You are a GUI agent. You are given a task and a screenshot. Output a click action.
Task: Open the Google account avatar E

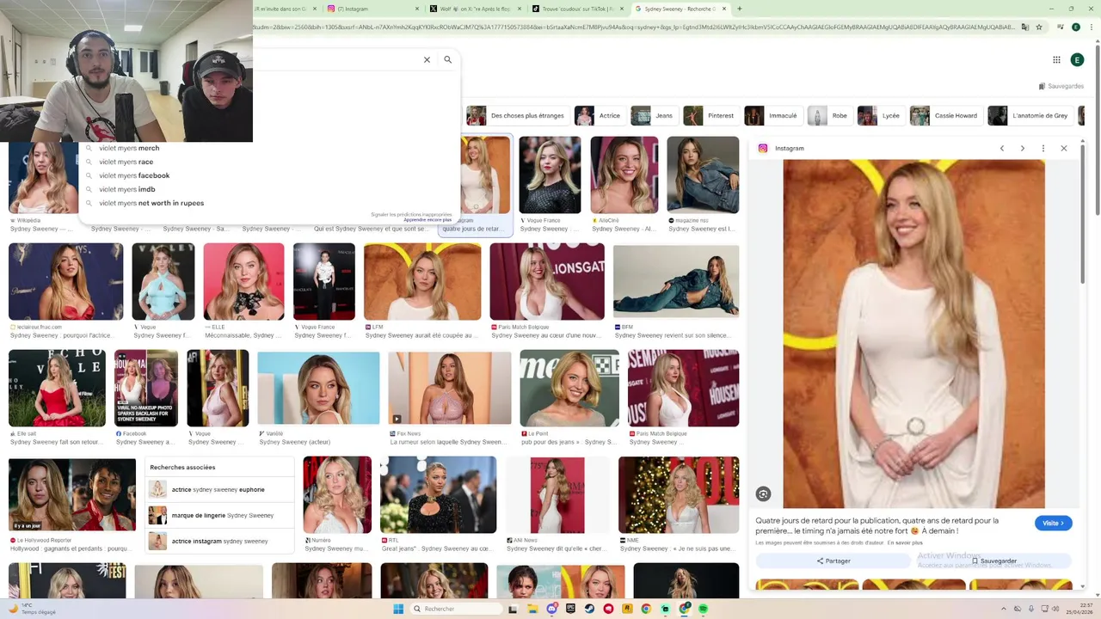tap(1077, 59)
